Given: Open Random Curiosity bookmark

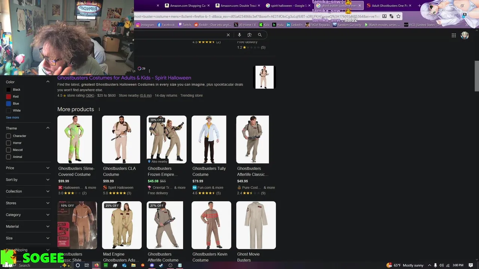Looking at the screenshot, I should click(347, 25).
